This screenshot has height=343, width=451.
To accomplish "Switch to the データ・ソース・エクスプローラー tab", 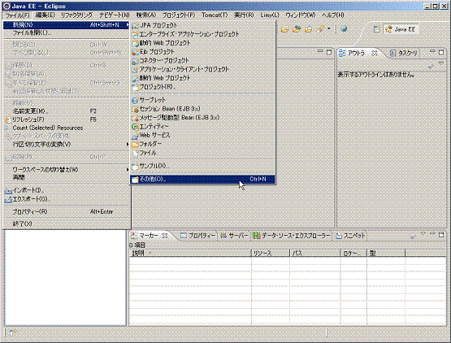I will click(292, 236).
